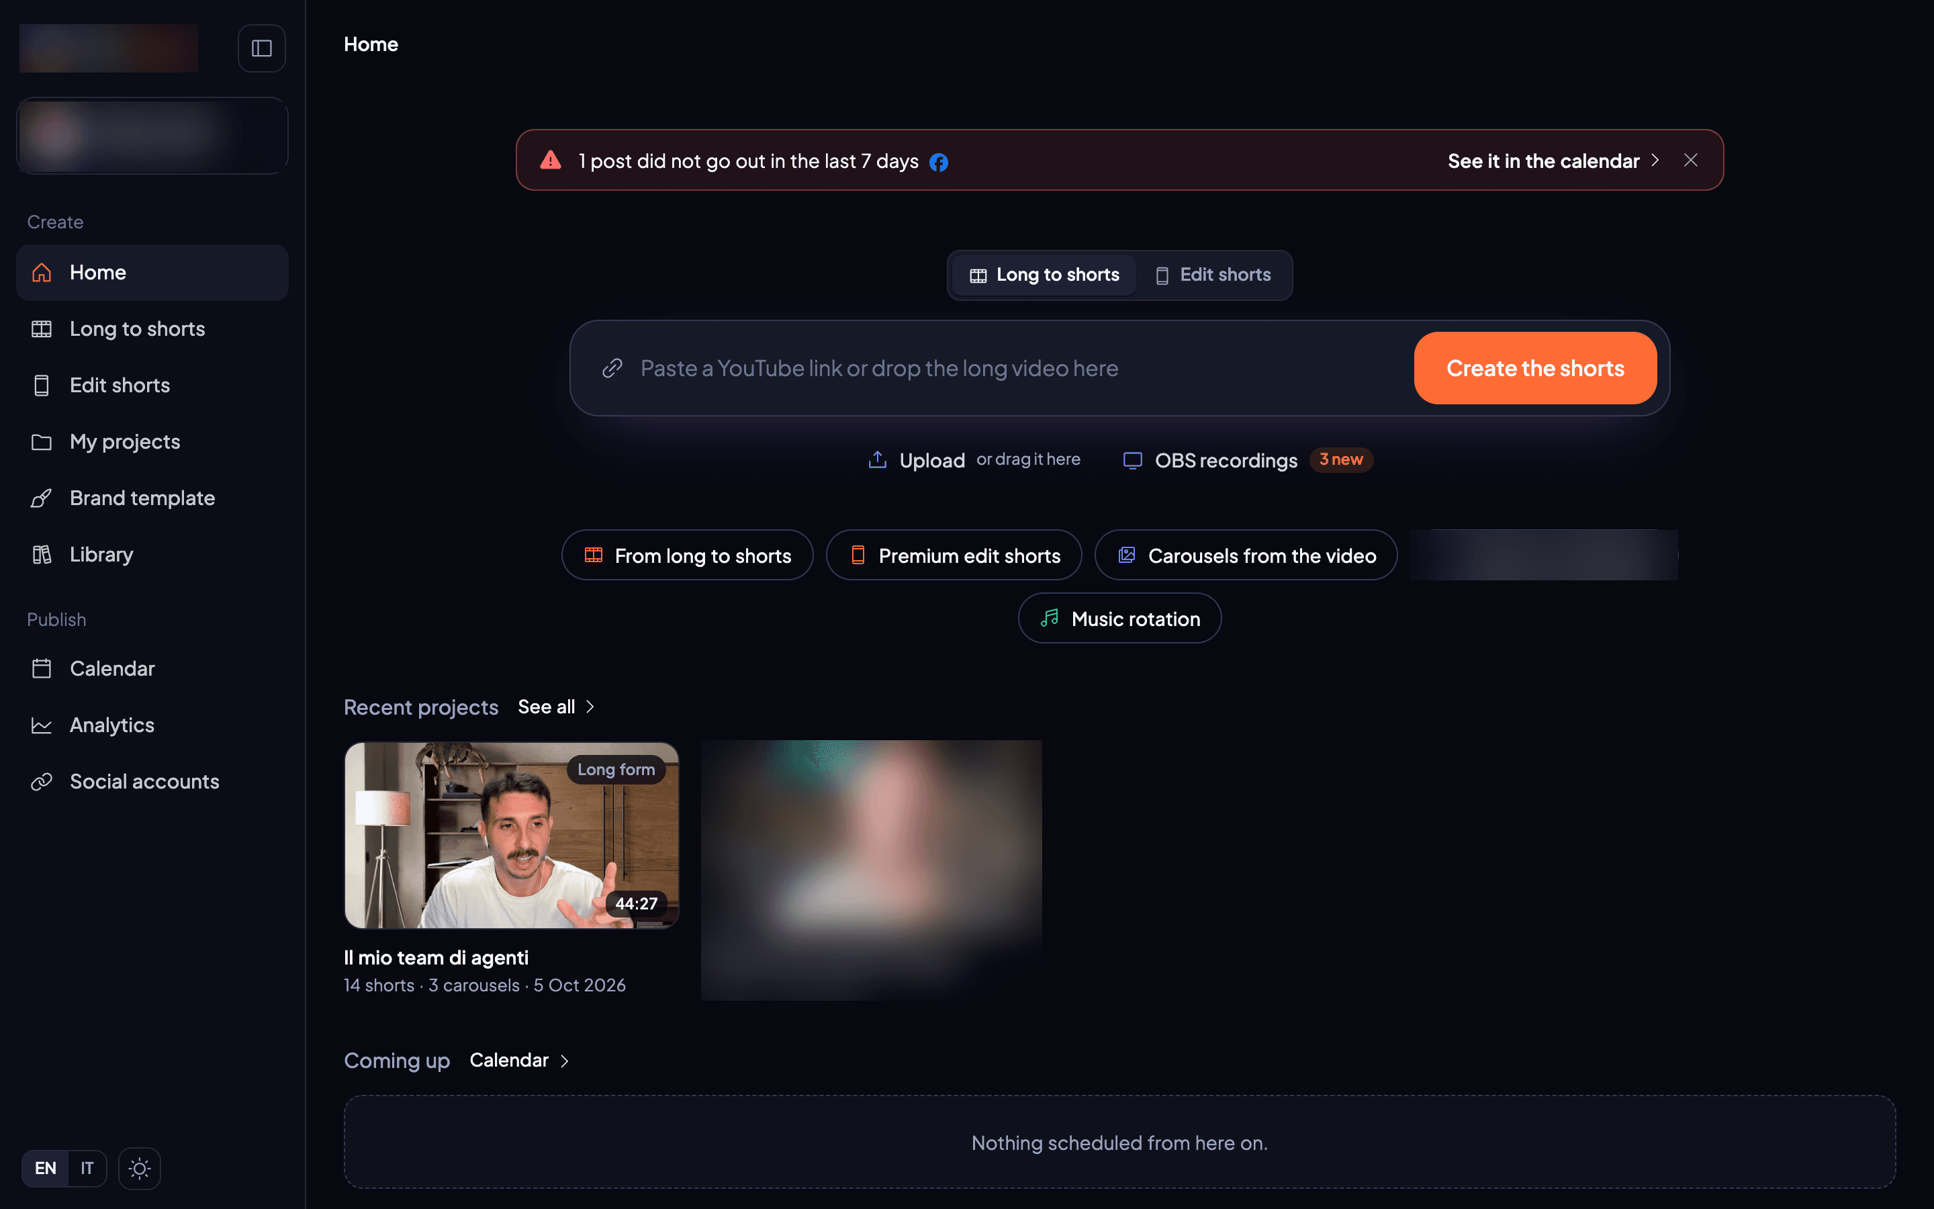Click the Il mio team di agenti title

point(436,958)
